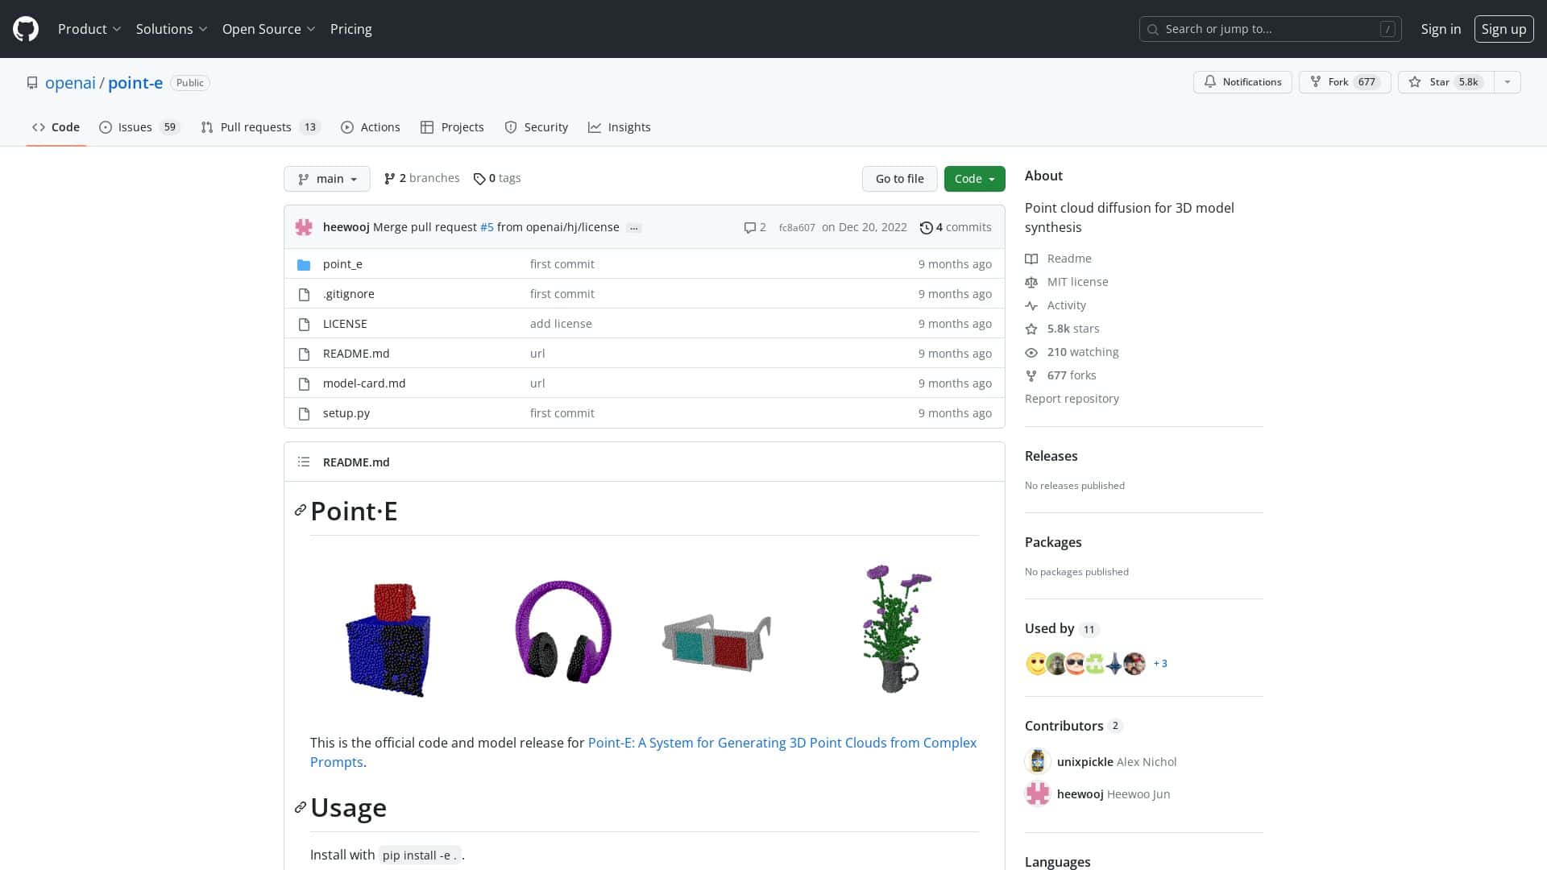Click the file icon beside README.md row
Viewport: 1547px width, 870px height.
[x=304, y=354]
